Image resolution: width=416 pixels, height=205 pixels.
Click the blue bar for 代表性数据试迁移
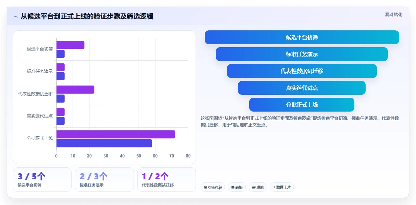pos(60,98)
